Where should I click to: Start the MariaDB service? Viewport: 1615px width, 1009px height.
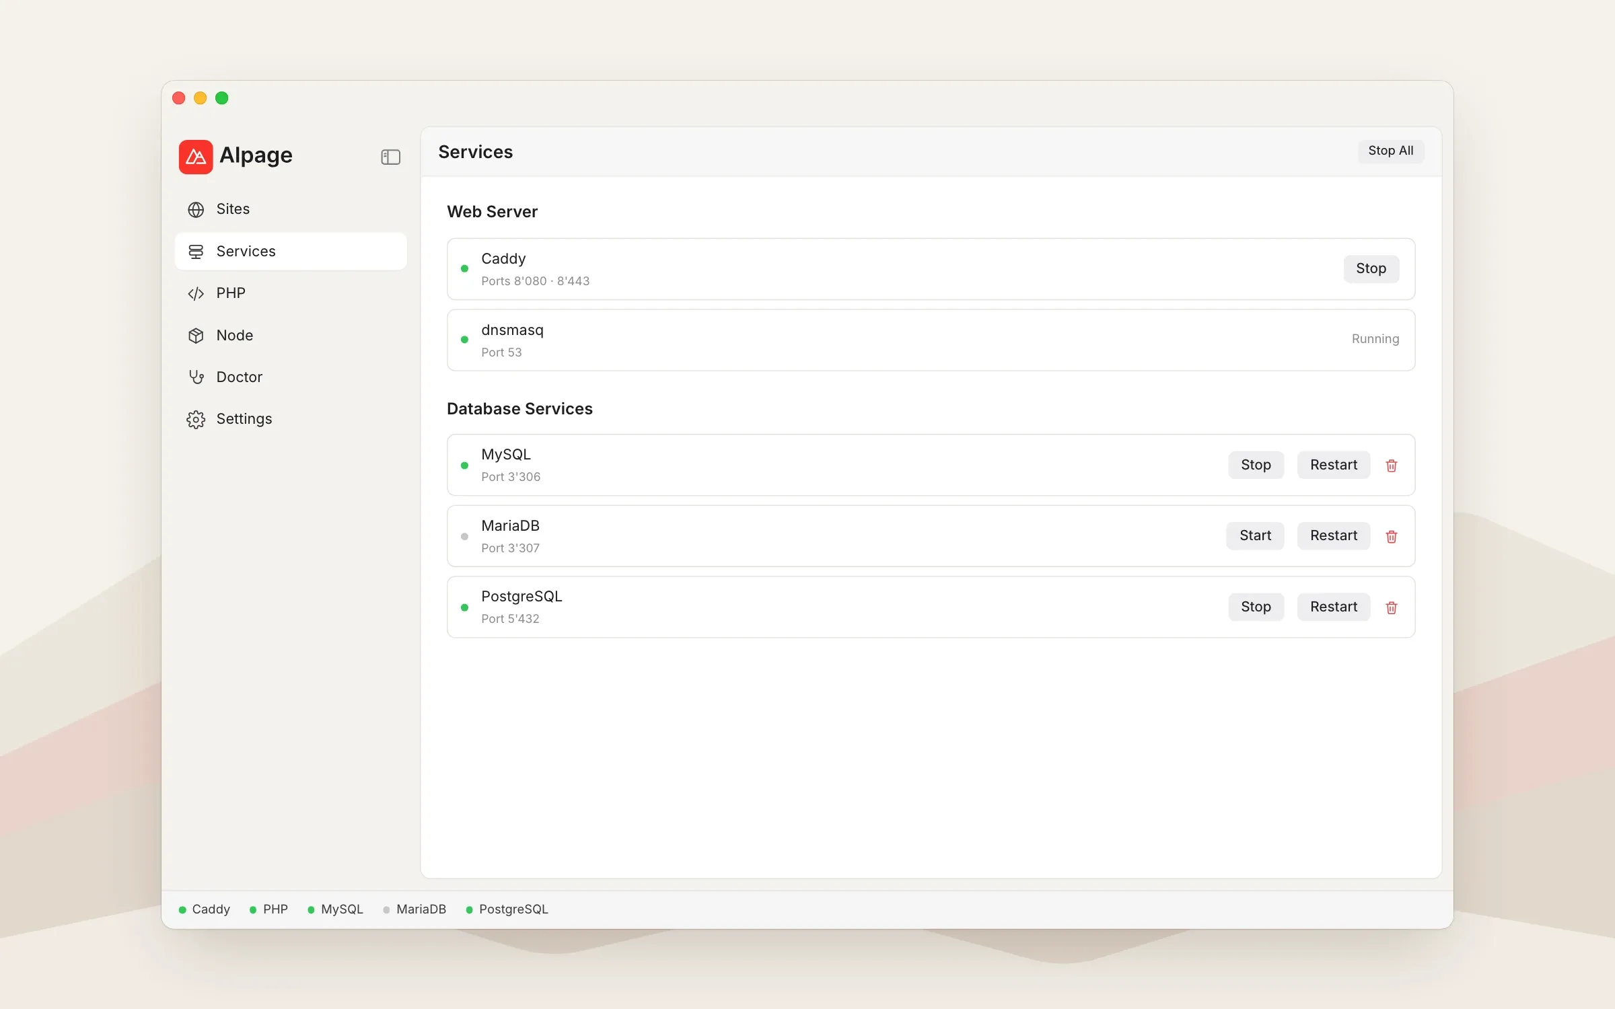pyautogui.click(x=1255, y=535)
